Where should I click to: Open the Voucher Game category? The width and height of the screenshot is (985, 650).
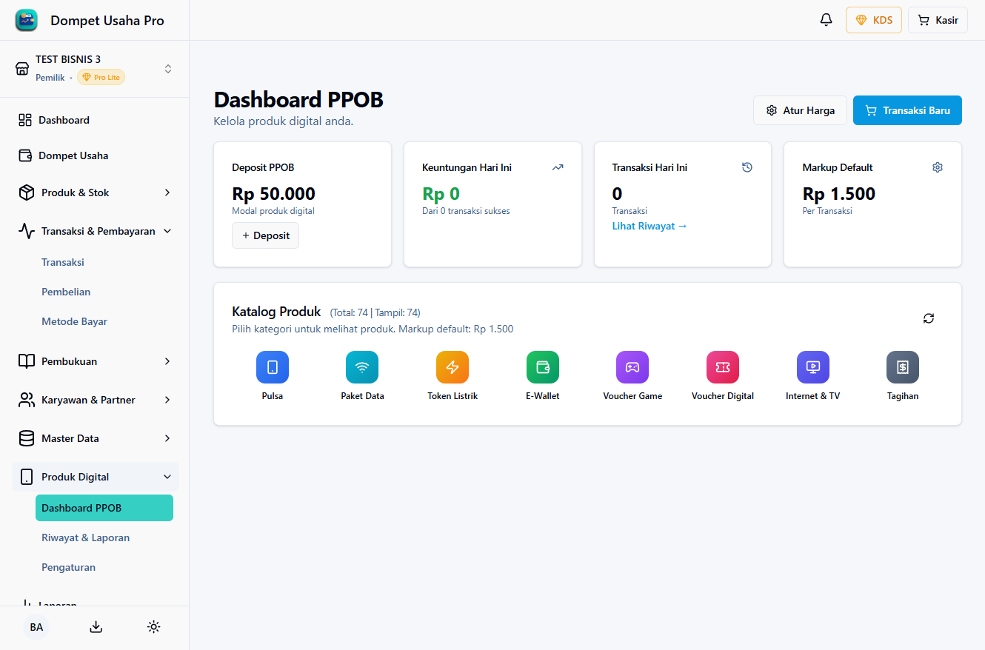click(x=632, y=367)
